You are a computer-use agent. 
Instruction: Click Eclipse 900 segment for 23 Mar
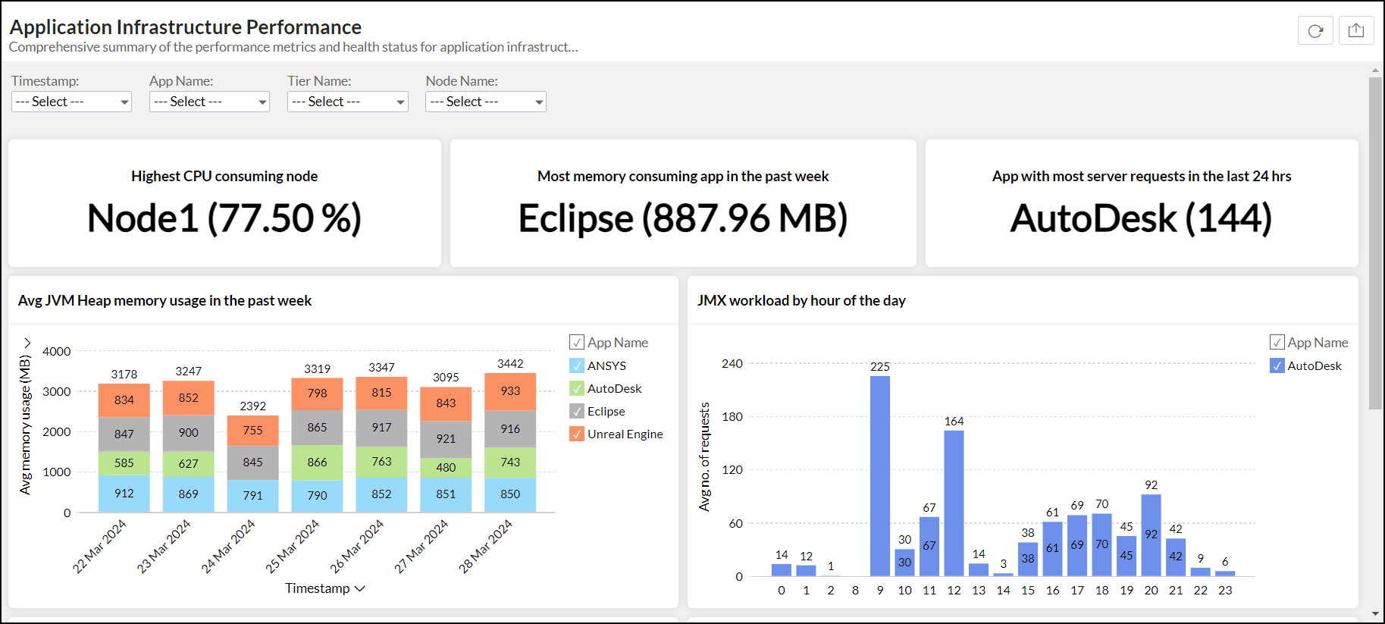[x=189, y=434]
